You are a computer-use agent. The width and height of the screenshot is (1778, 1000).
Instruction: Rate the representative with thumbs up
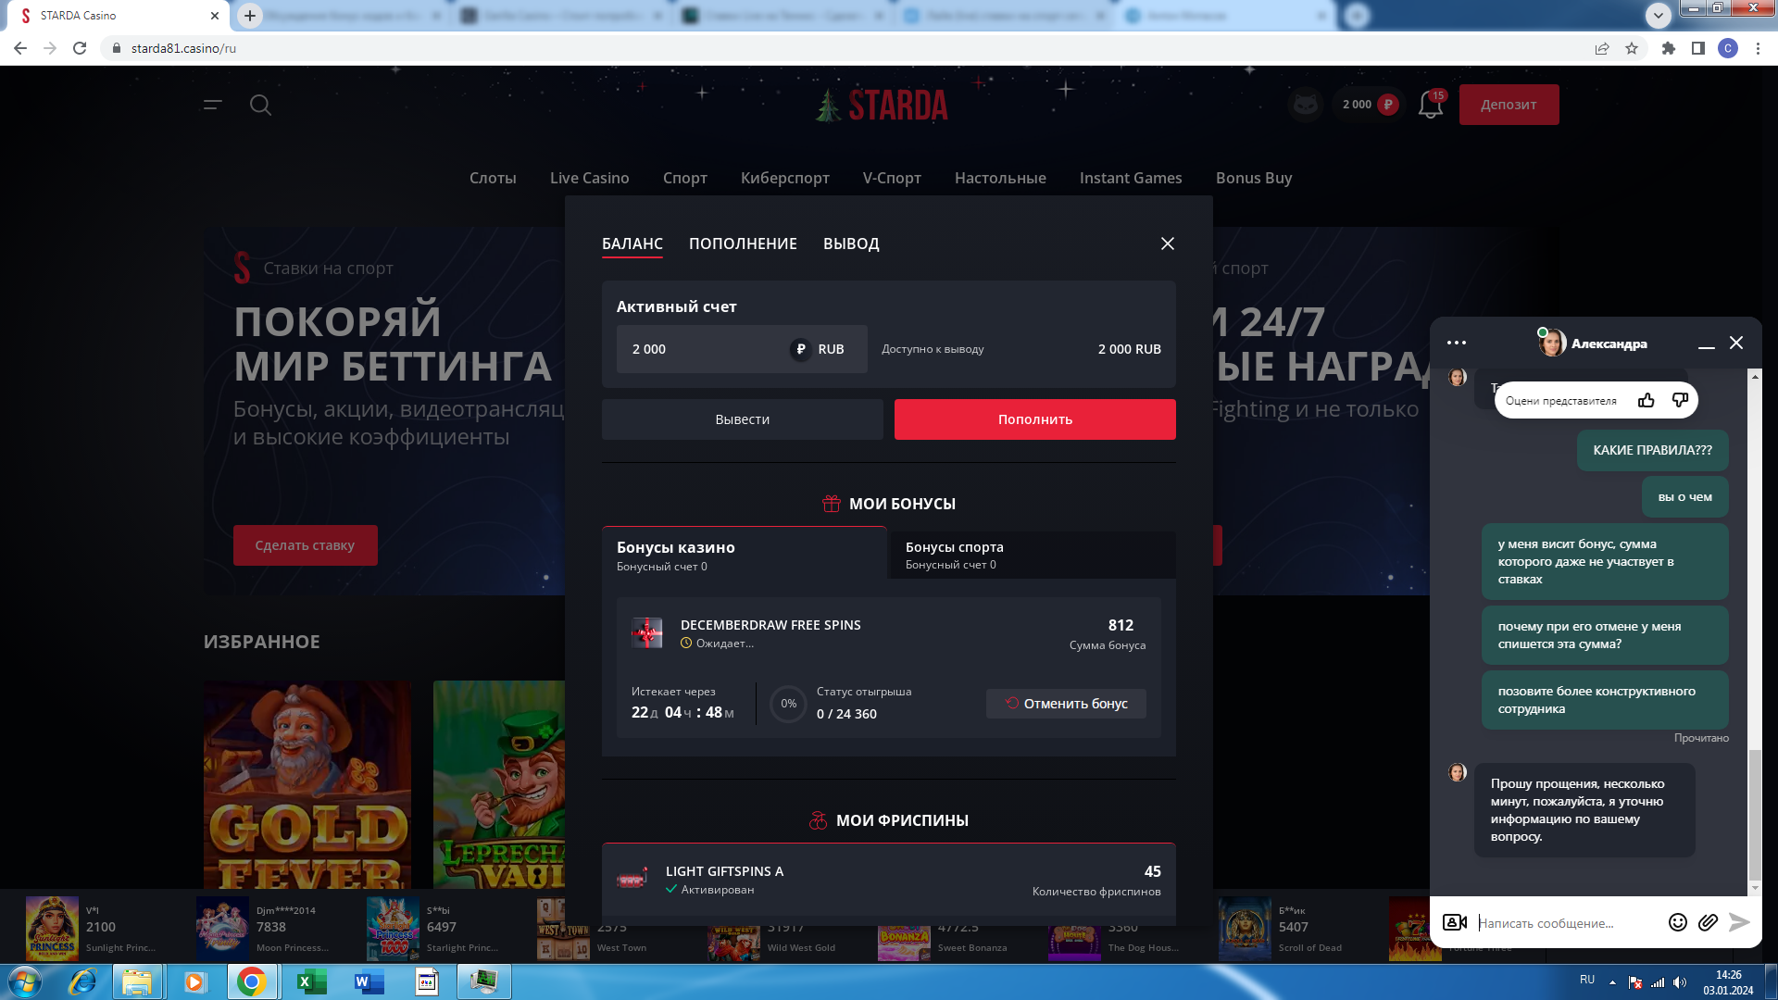click(x=1646, y=400)
